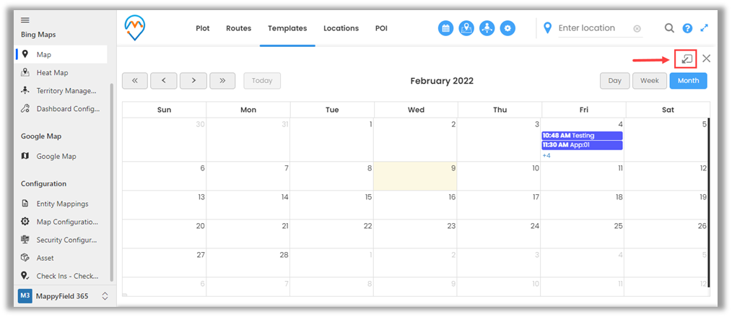Click the Enter location field
This screenshot has width=732, height=317.
pos(593,28)
